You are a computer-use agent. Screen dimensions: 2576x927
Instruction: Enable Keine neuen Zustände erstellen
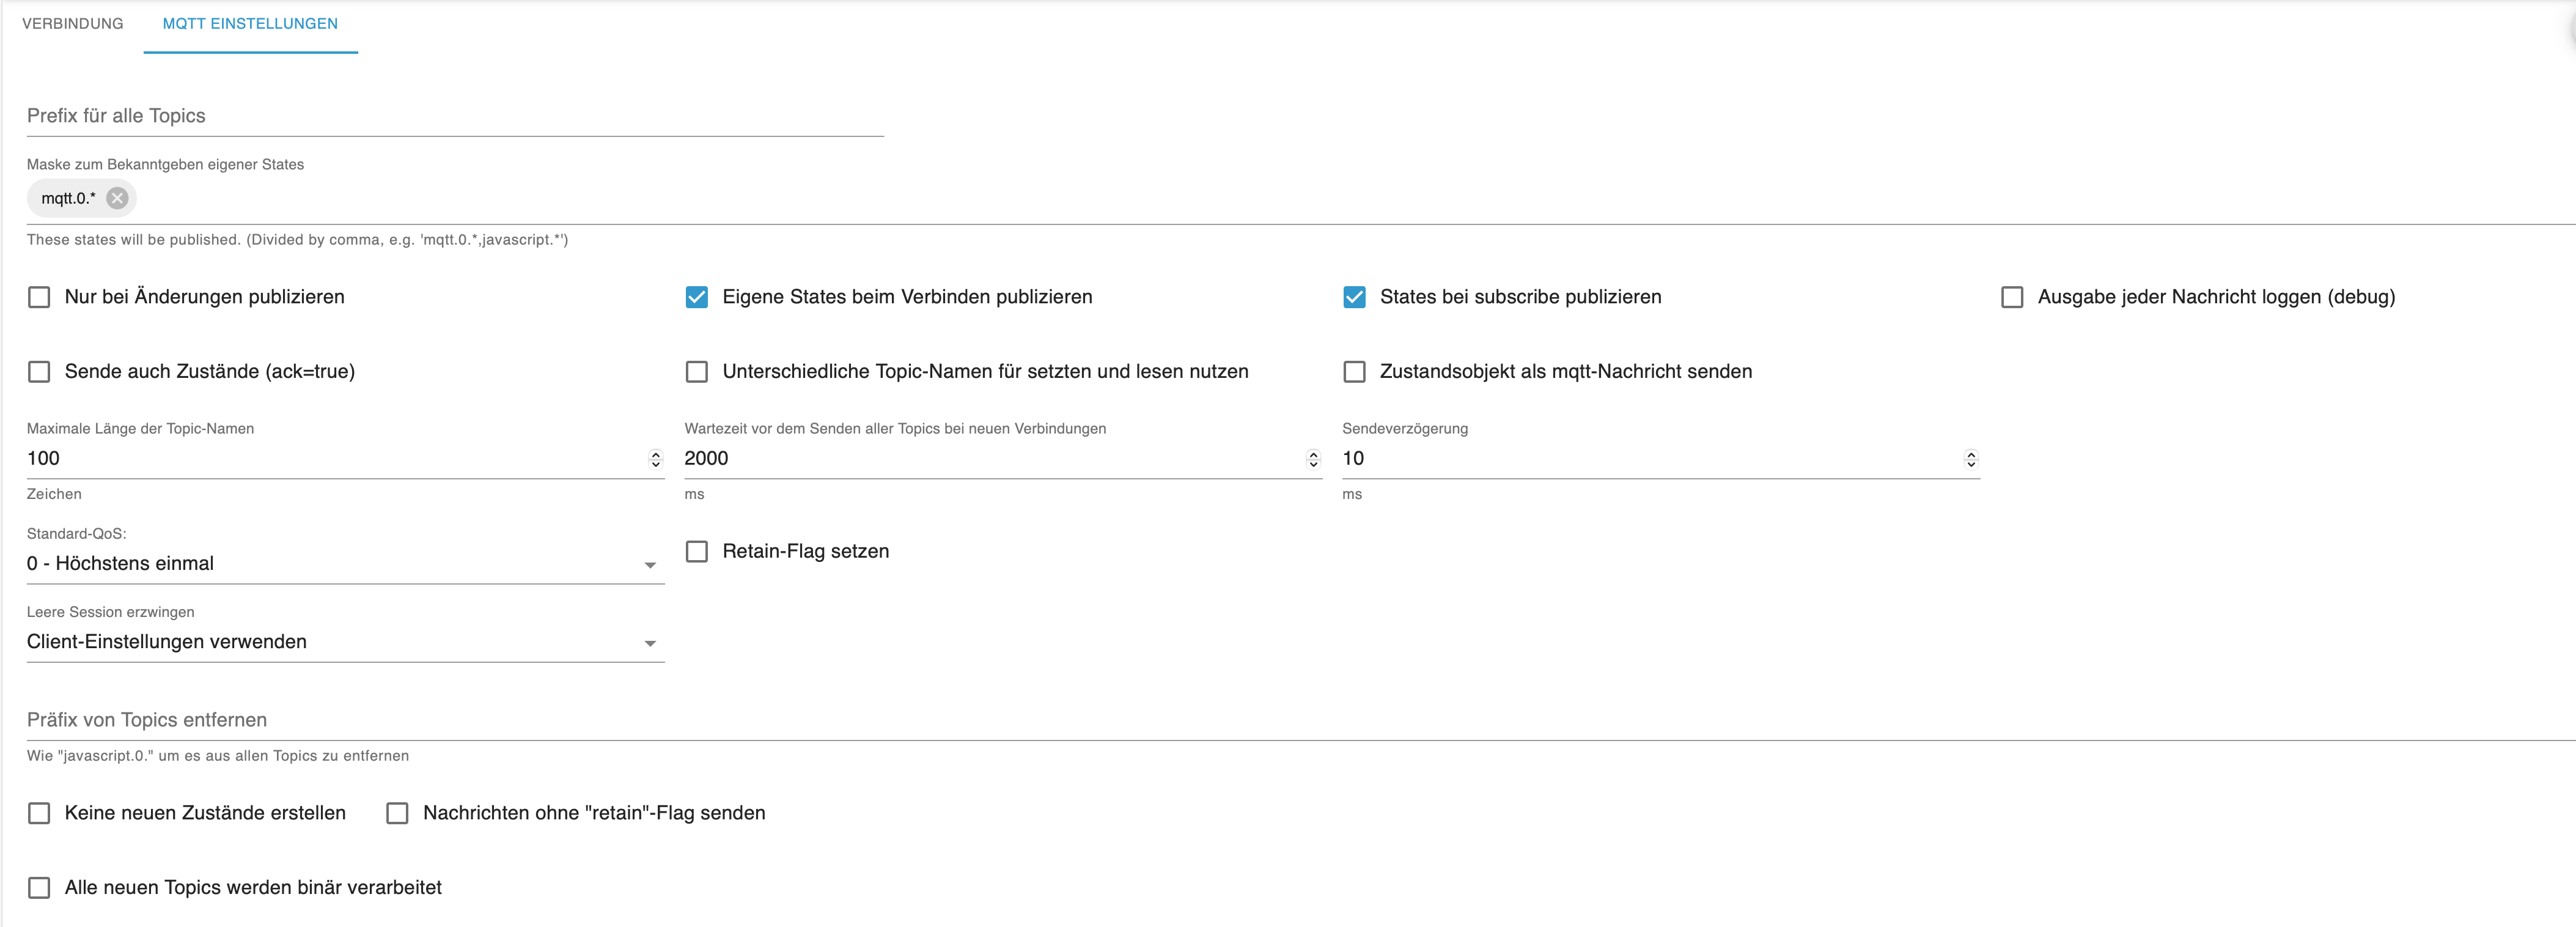point(39,813)
